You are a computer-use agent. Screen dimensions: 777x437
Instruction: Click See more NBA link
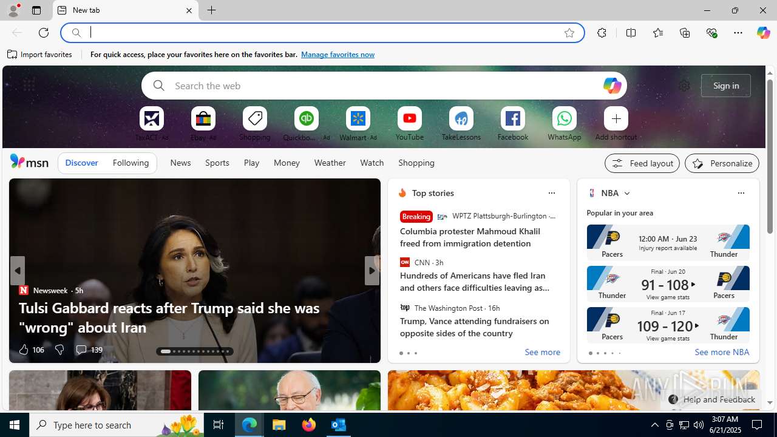[x=722, y=353]
